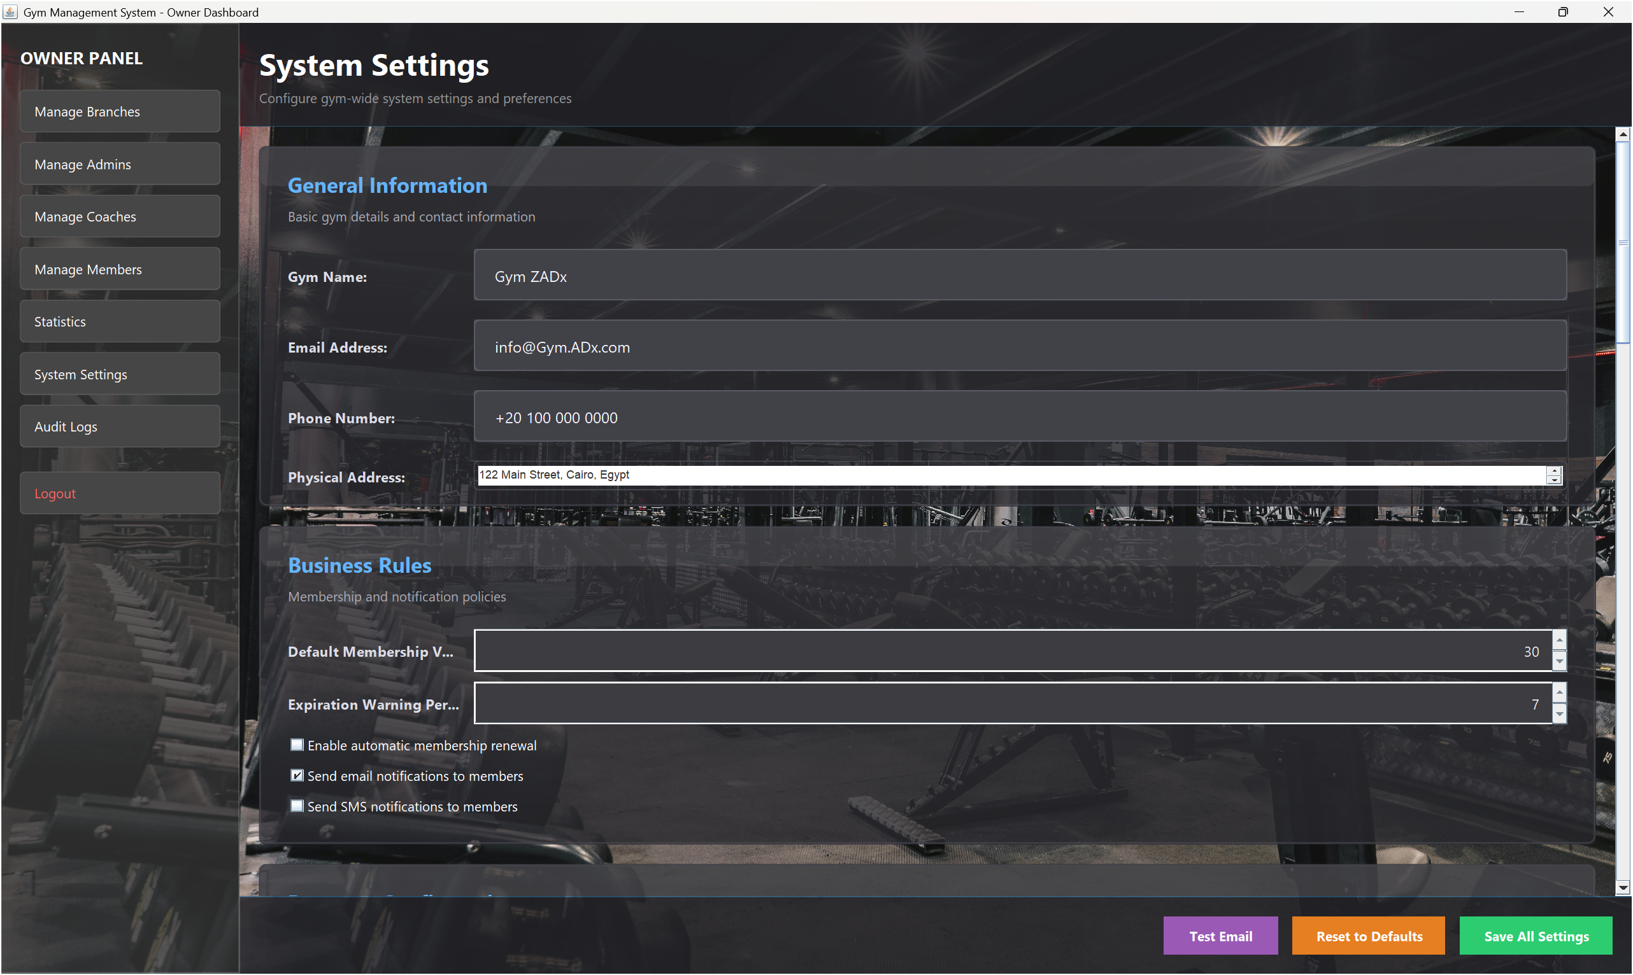
Task: Select Manage Coaches in the sidebar
Action: 120,216
